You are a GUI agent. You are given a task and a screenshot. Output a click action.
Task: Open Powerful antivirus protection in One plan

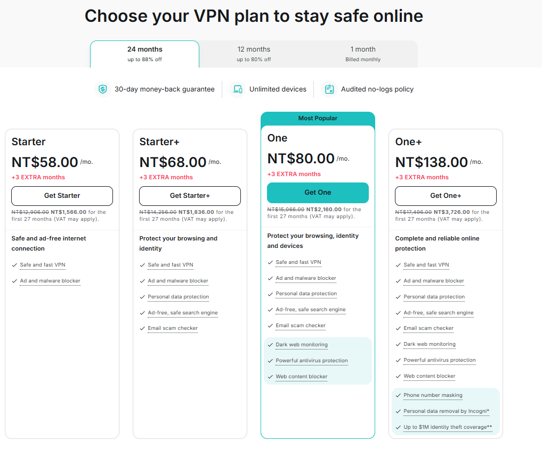pos(312,361)
